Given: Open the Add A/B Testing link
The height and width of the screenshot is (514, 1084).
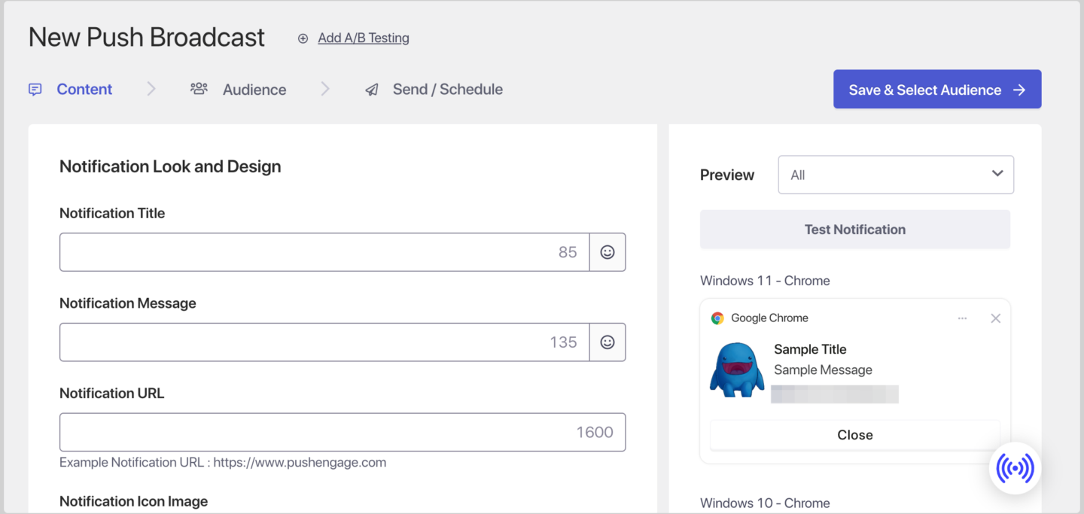Looking at the screenshot, I should (363, 38).
